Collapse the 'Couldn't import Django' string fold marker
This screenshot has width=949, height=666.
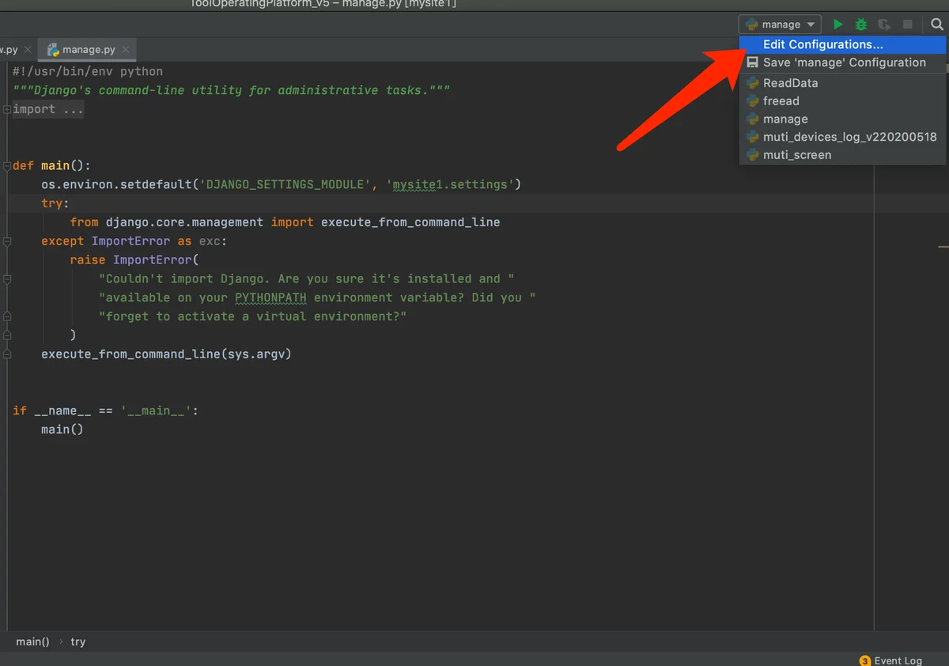(6, 279)
